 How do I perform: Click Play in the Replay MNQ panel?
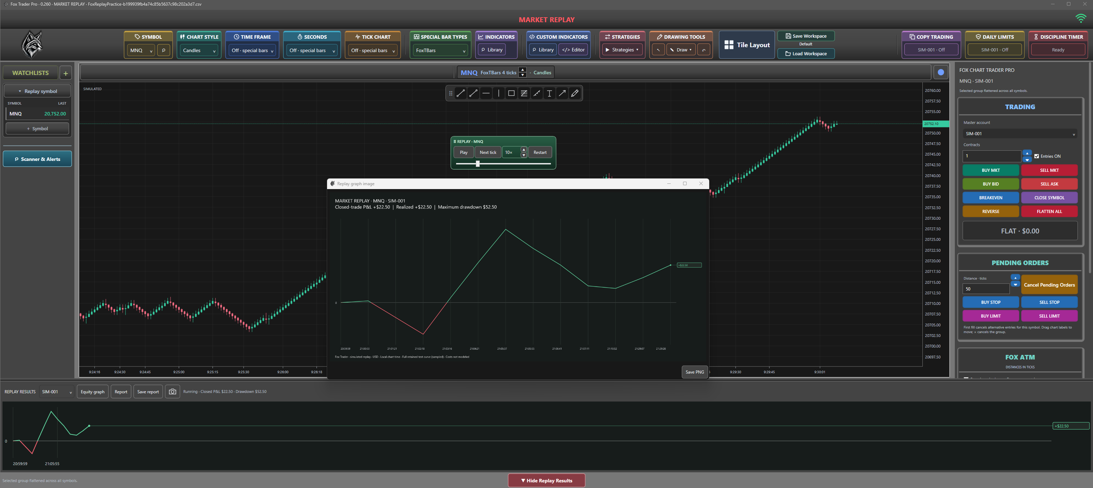point(463,153)
